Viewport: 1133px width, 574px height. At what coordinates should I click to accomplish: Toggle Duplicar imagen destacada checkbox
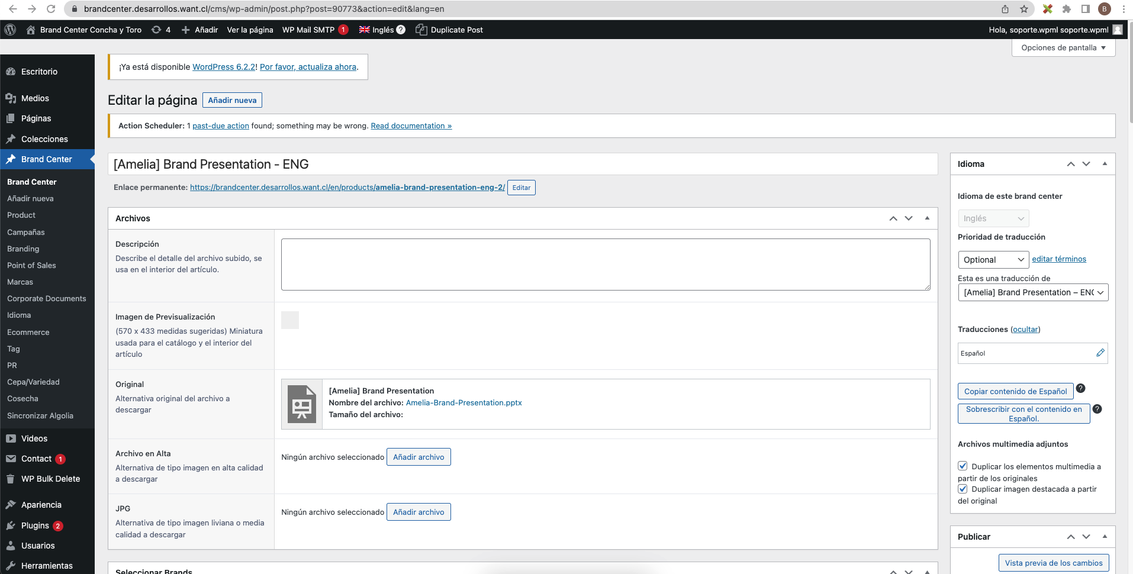963,489
